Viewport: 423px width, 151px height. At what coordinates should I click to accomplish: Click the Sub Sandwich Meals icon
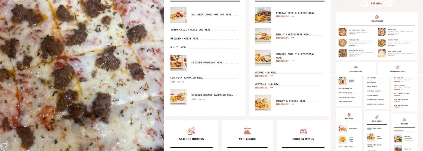tap(398, 67)
